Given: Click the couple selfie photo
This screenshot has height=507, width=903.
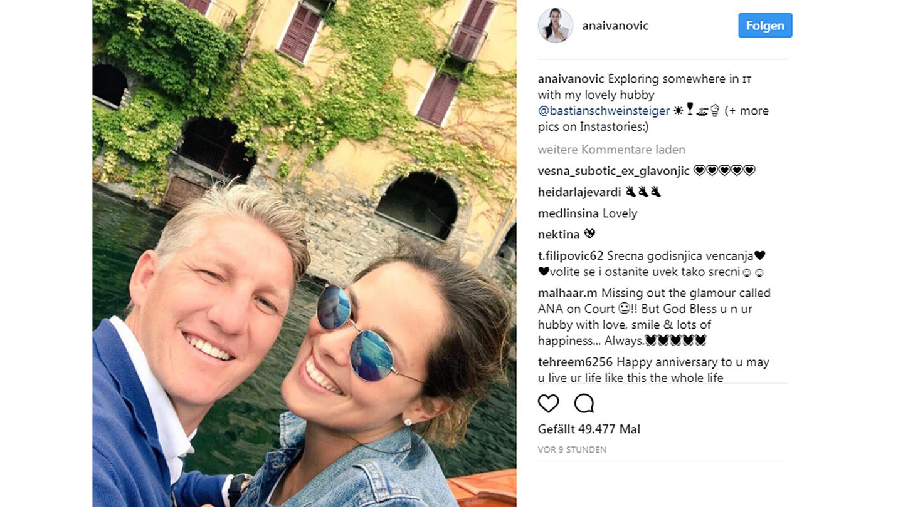Looking at the screenshot, I should point(304,253).
